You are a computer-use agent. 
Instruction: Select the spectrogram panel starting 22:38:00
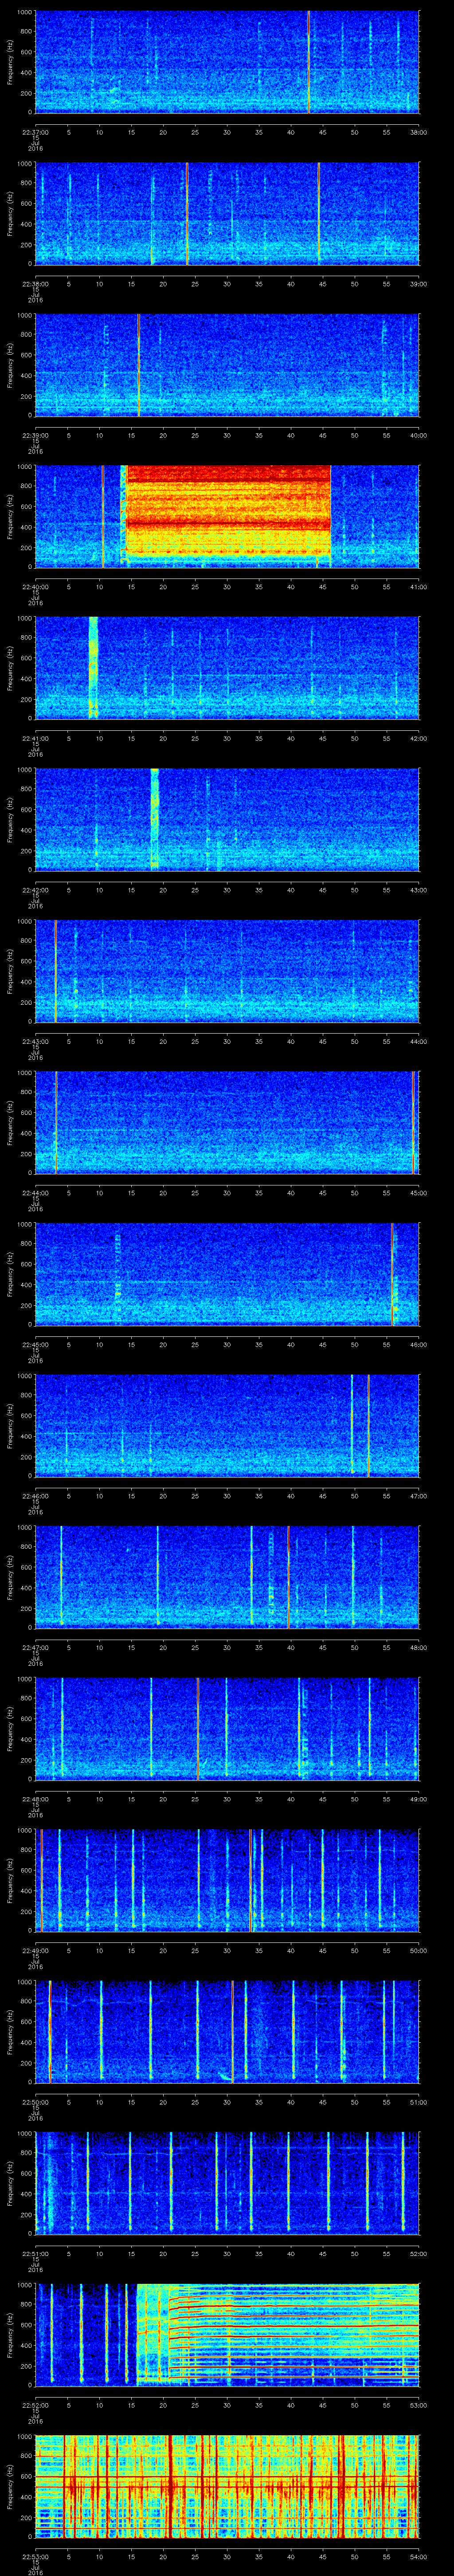point(227,213)
